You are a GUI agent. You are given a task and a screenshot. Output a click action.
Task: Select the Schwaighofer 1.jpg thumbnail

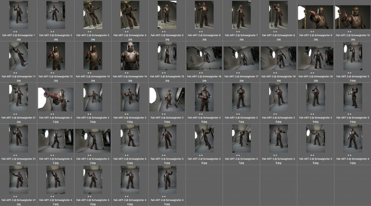click(x=18, y=15)
